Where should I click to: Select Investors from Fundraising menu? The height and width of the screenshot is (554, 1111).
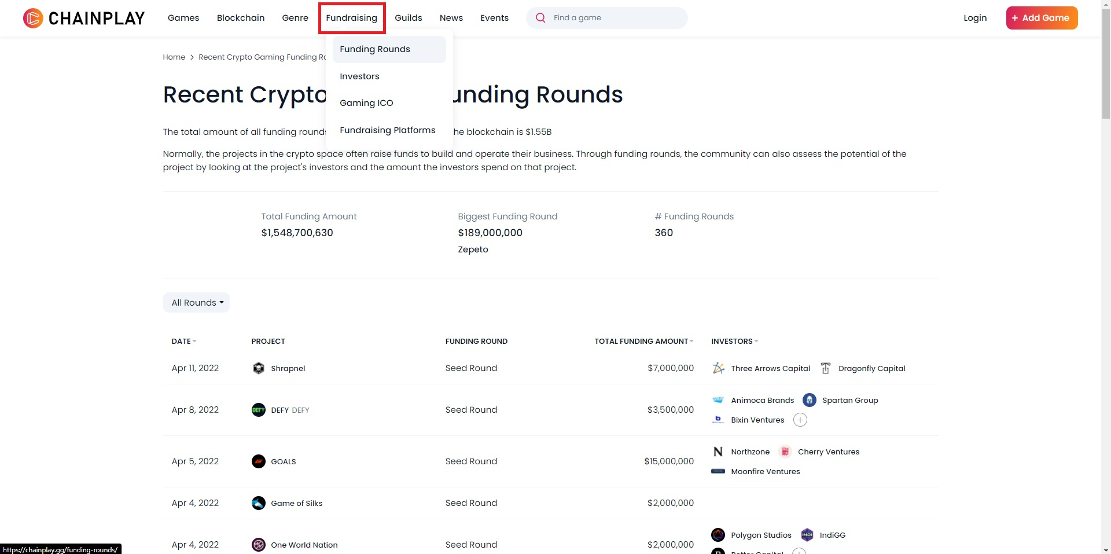pyautogui.click(x=359, y=76)
